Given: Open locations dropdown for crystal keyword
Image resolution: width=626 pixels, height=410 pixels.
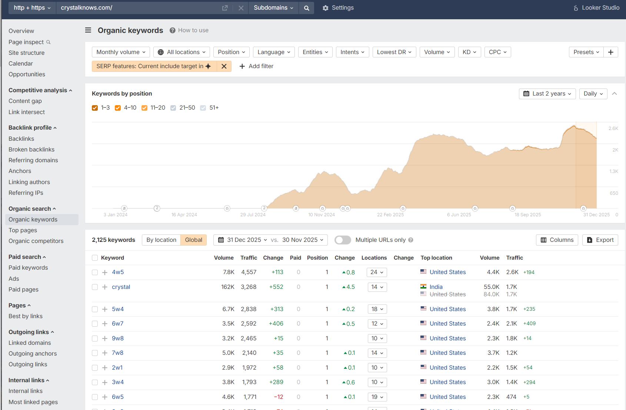Looking at the screenshot, I should coord(377,287).
